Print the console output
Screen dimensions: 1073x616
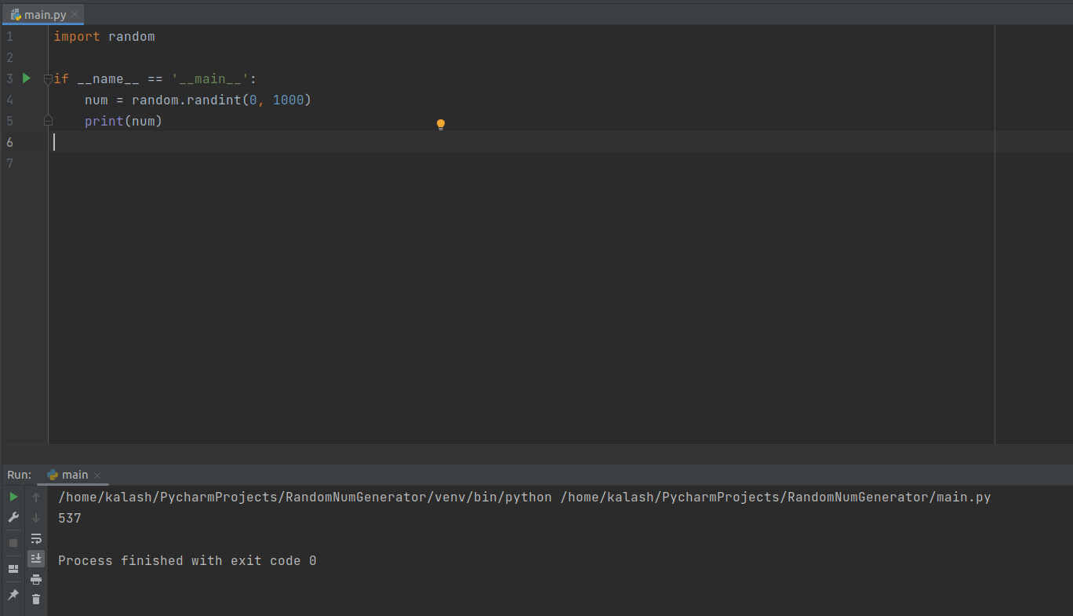pyautogui.click(x=36, y=579)
